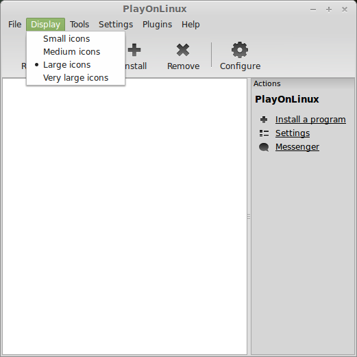357x357 pixels.
Task: Click the speech bubble Messenger icon
Action: (x=264, y=147)
